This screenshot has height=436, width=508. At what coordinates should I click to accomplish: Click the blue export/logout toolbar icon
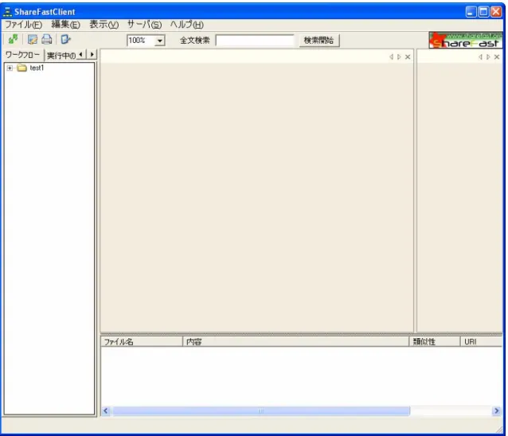click(66, 40)
